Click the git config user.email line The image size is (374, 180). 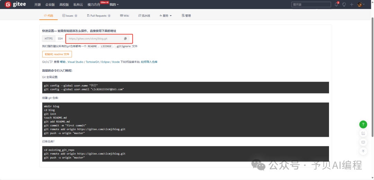click(x=84, y=89)
